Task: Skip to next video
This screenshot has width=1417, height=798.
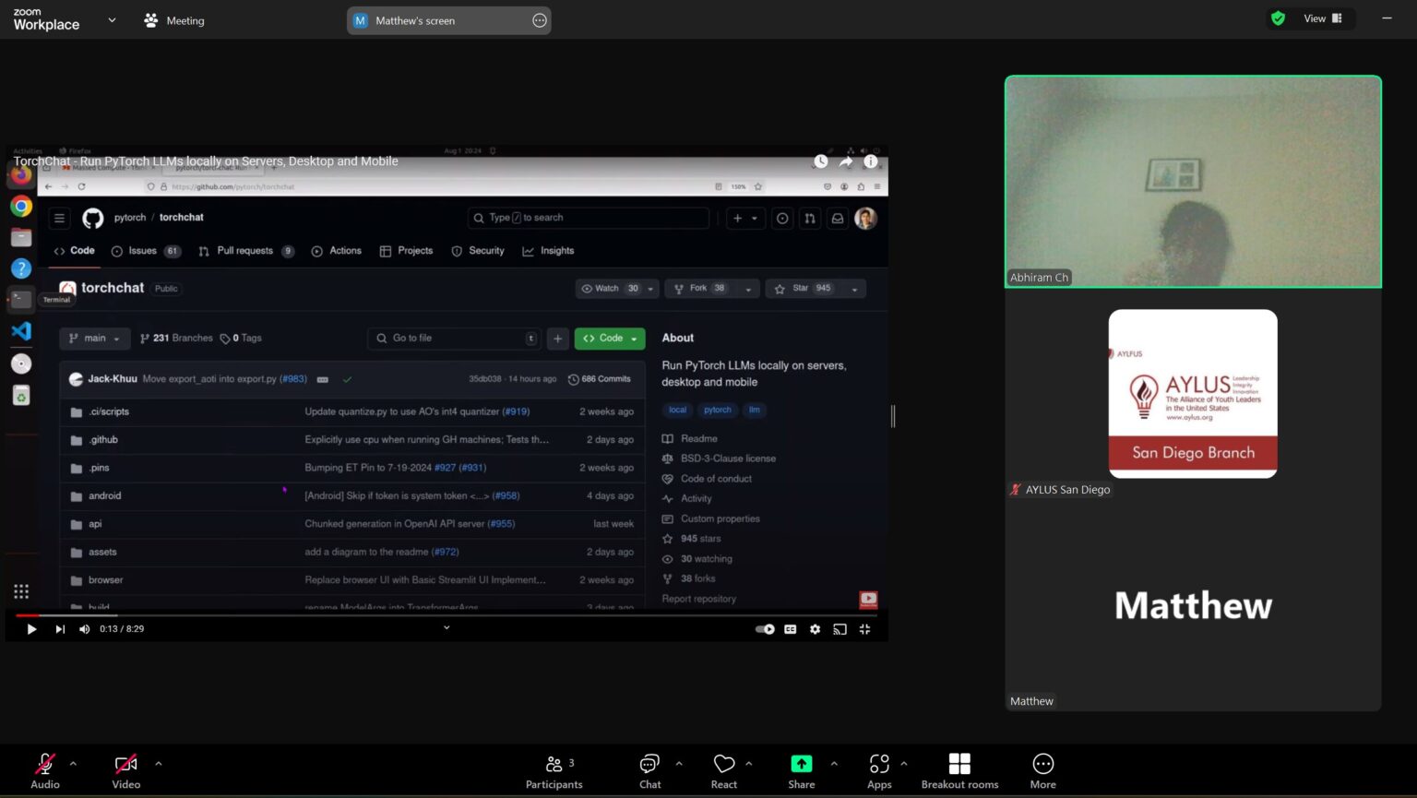Action: [60, 629]
